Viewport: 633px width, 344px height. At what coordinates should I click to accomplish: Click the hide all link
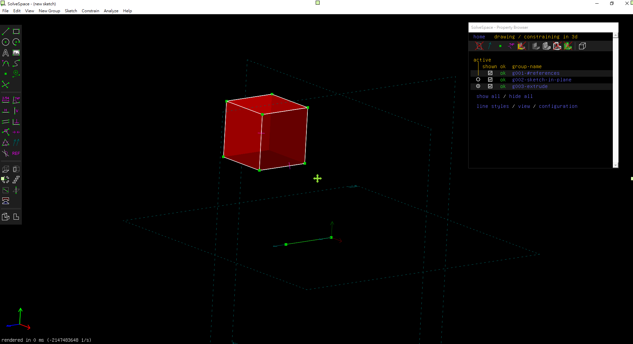521,96
